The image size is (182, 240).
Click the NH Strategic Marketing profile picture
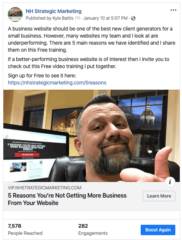(15, 15)
